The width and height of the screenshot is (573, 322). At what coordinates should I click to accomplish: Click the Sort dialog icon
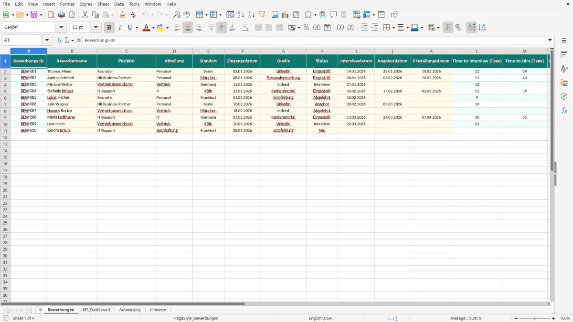coord(230,15)
